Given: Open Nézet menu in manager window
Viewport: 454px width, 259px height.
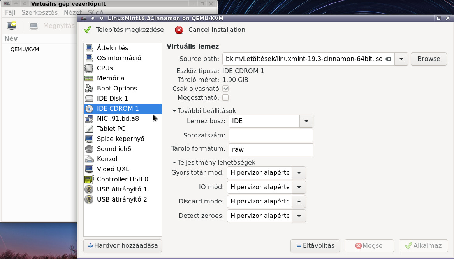Looking at the screenshot, I should [73, 12].
